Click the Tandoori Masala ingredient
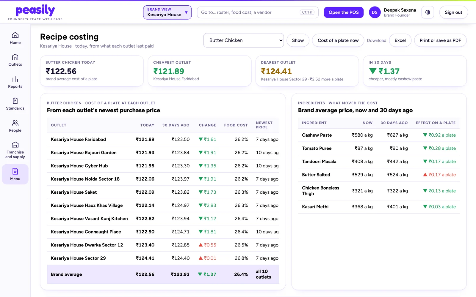476x297 pixels. click(319, 162)
